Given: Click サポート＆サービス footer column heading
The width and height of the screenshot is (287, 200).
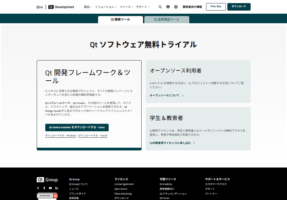Looking at the screenshot, I should (217, 179).
